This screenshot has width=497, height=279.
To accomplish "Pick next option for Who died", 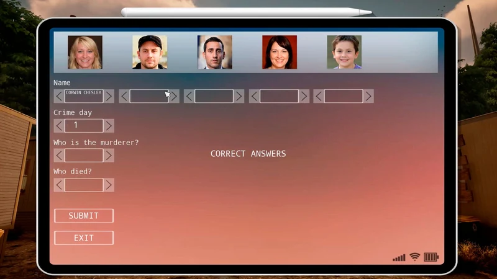I will coord(109,185).
